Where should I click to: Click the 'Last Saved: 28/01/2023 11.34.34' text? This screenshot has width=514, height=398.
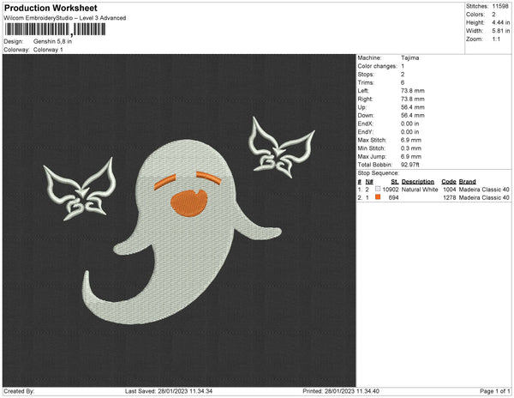(x=169, y=391)
